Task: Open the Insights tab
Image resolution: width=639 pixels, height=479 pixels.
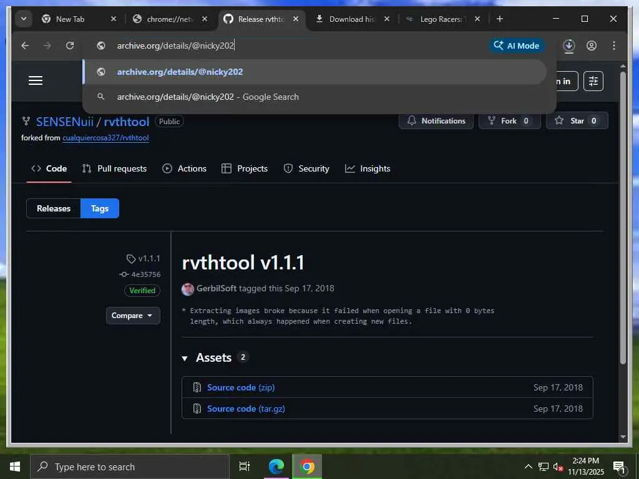Action: tap(368, 168)
